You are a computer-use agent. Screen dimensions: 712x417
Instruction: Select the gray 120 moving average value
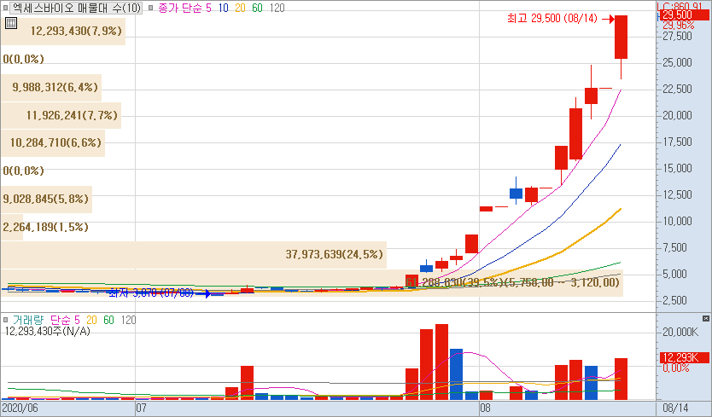[277, 8]
